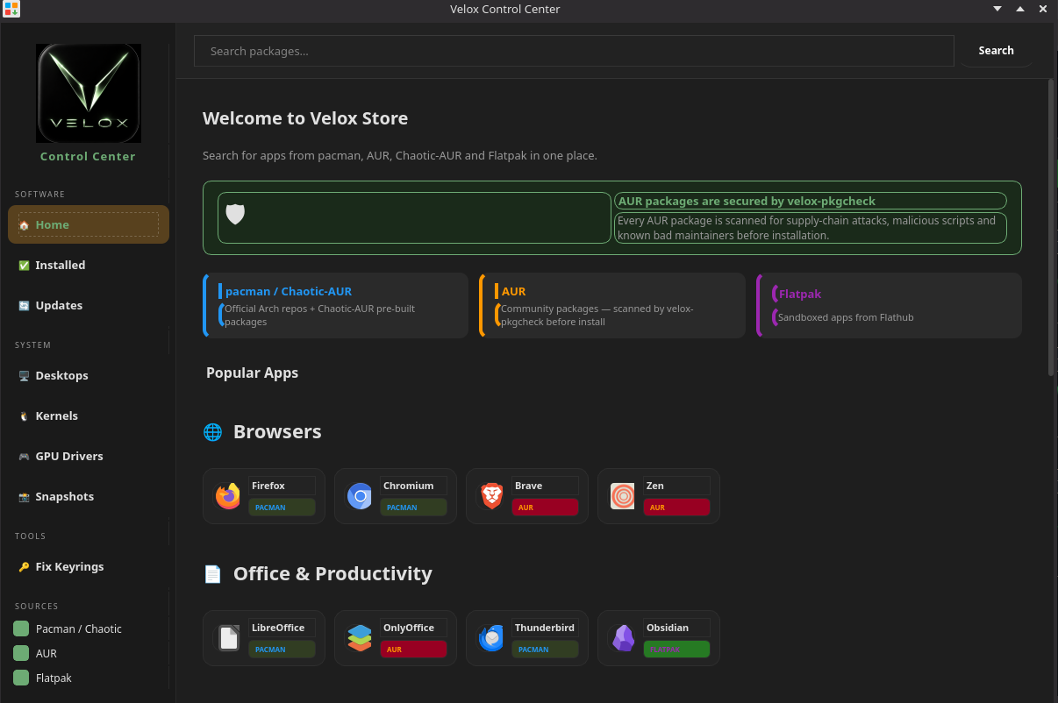Viewport: 1058px width, 703px height.
Task: Toggle the Flatpak source checkbox
Action: click(x=21, y=678)
